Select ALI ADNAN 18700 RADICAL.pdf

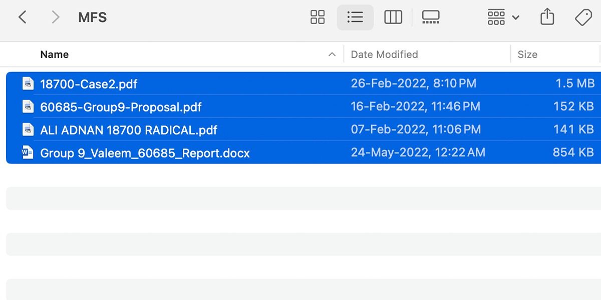click(128, 129)
